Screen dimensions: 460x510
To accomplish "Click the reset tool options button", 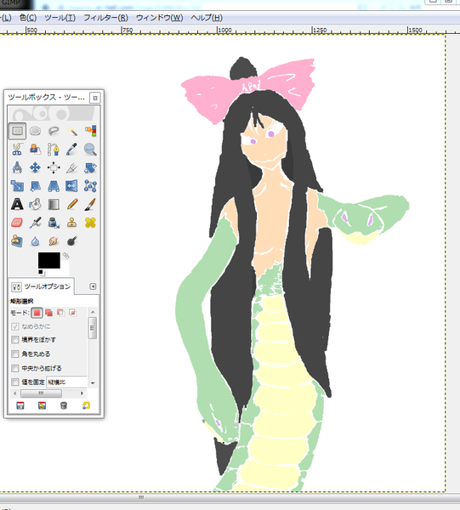I will (x=86, y=405).
